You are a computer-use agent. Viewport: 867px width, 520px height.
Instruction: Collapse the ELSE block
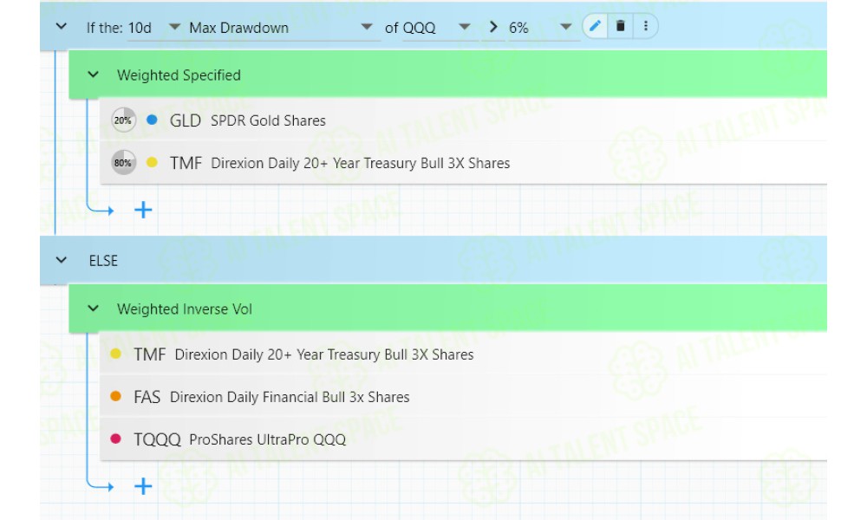62,260
